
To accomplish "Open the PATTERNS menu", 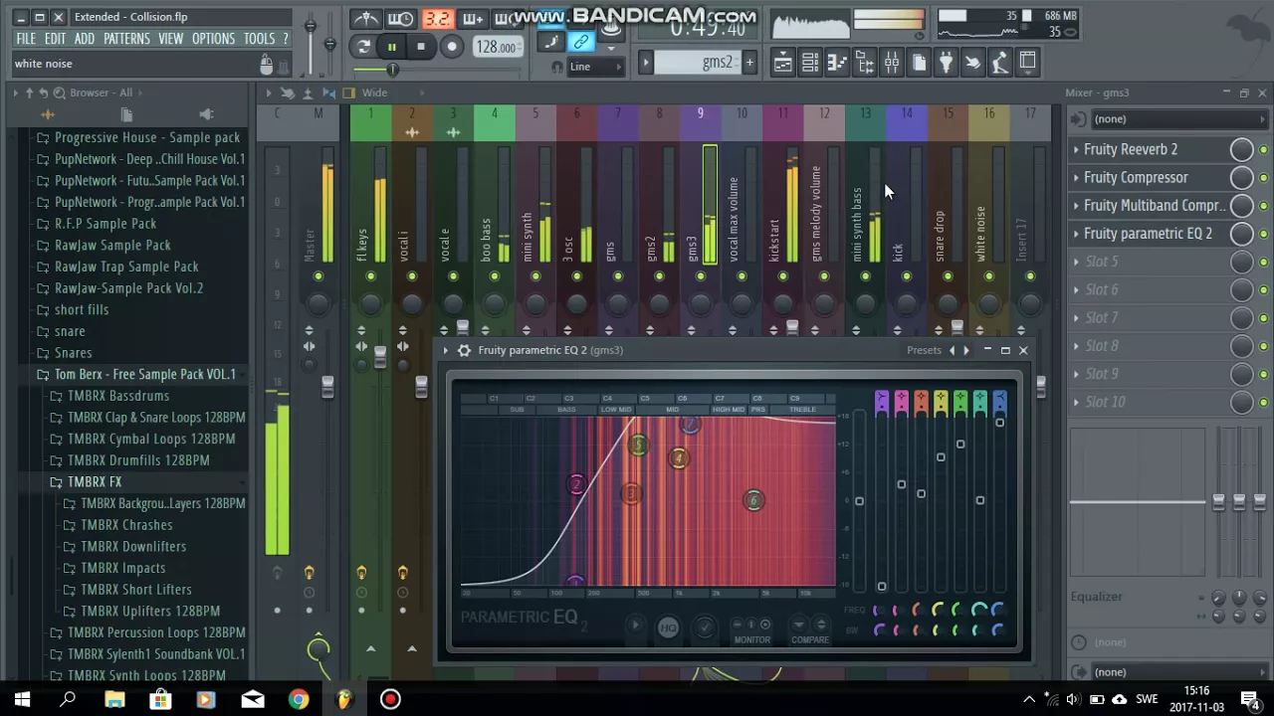I will tap(126, 39).
